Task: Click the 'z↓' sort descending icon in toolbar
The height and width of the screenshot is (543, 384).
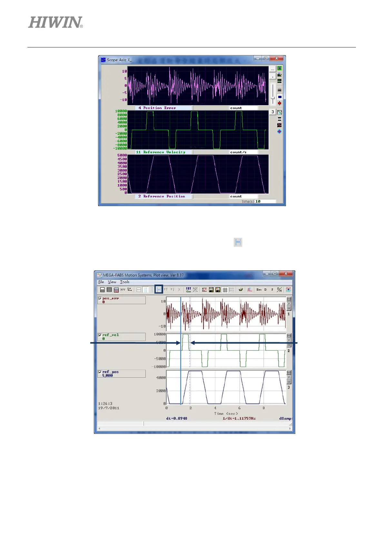Action: click(172, 290)
